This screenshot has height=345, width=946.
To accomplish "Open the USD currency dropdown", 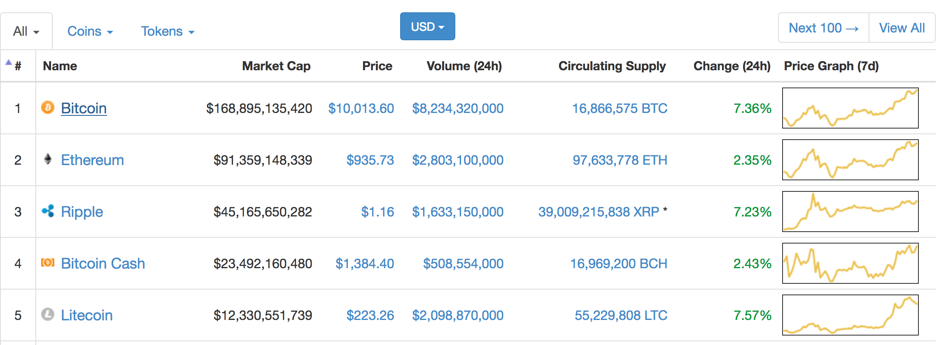I will coord(427,26).
